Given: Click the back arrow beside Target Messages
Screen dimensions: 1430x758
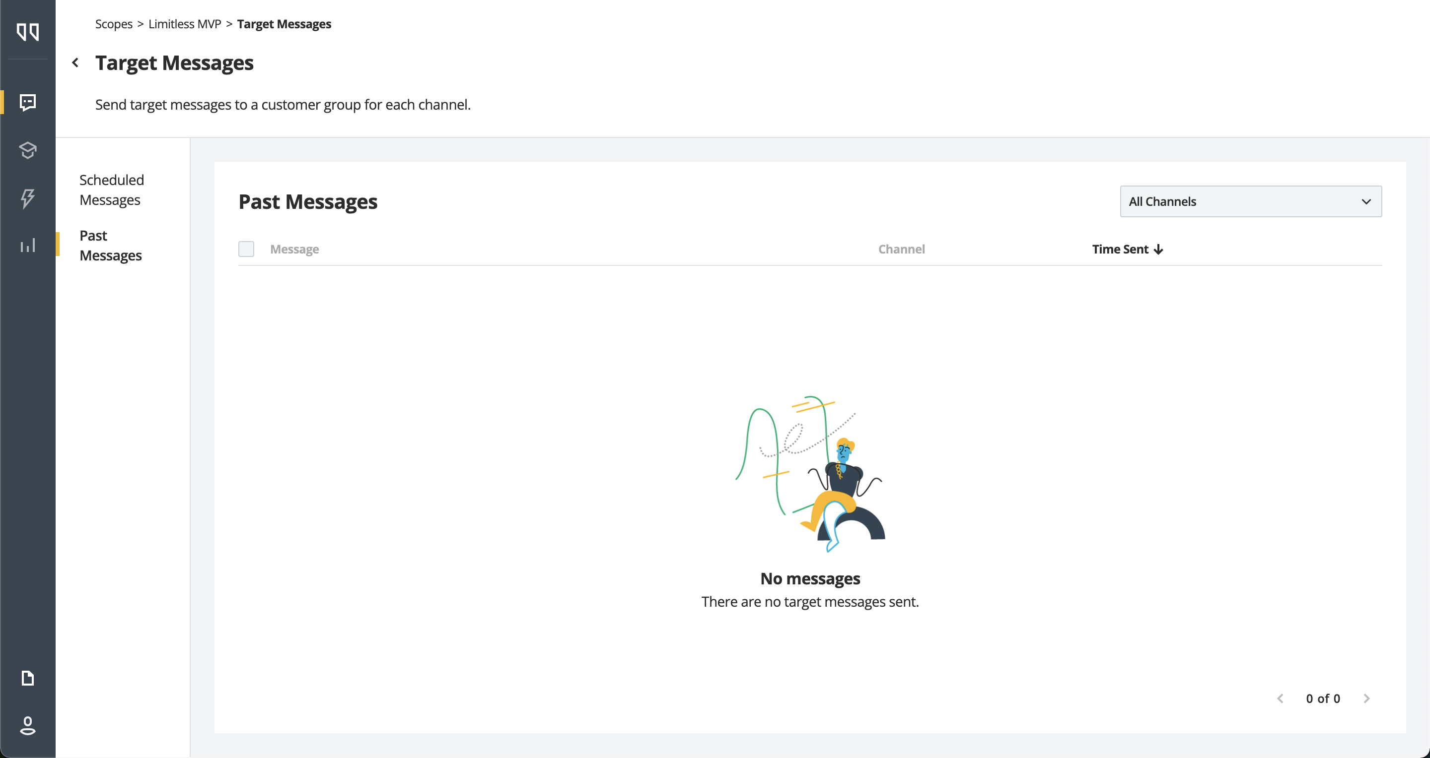Looking at the screenshot, I should tap(75, 63).
